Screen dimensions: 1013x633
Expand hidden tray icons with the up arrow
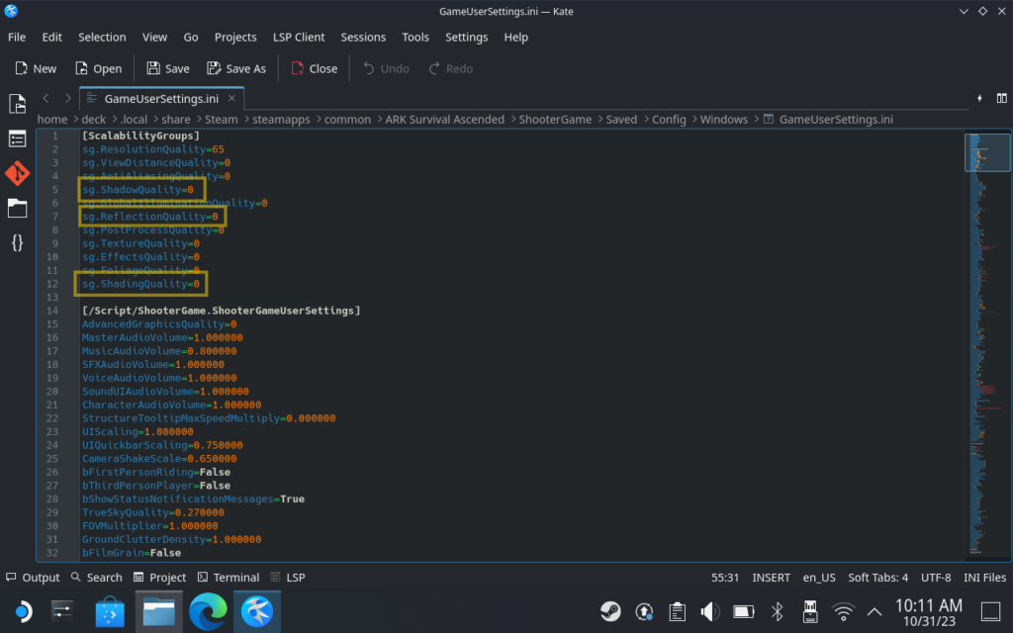[875, 611]
